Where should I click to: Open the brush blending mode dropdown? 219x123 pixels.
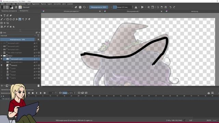[x=48, y=7]
